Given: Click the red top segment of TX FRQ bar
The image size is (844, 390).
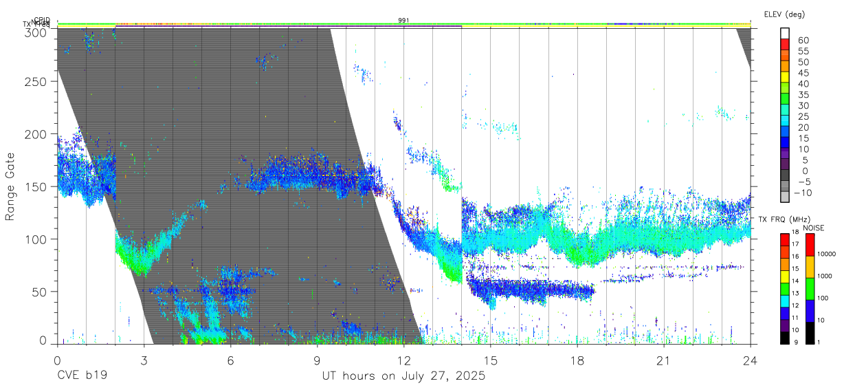Looking at the screenshot, I should coord(785,239).
